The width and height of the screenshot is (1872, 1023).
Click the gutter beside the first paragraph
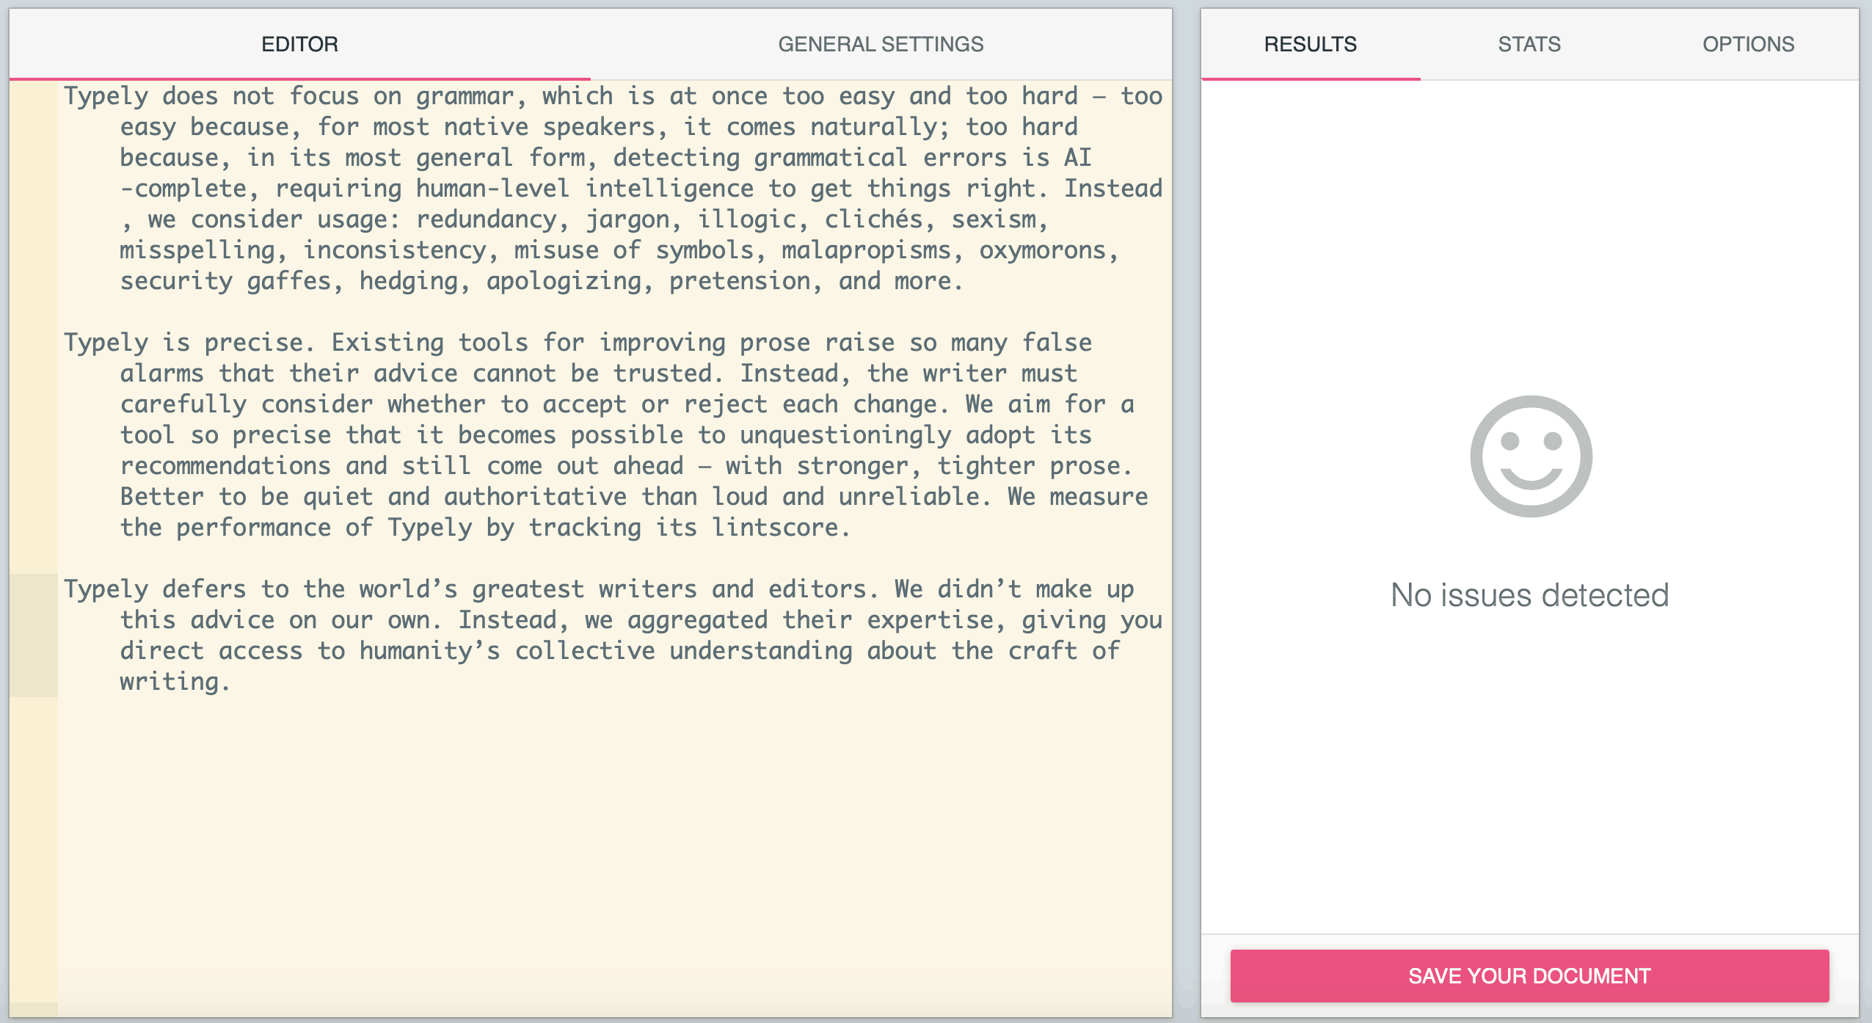coord(33,189)
